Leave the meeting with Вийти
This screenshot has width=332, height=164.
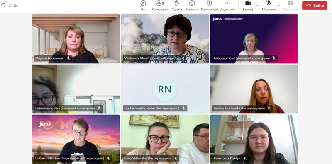(x=315, y=5)
